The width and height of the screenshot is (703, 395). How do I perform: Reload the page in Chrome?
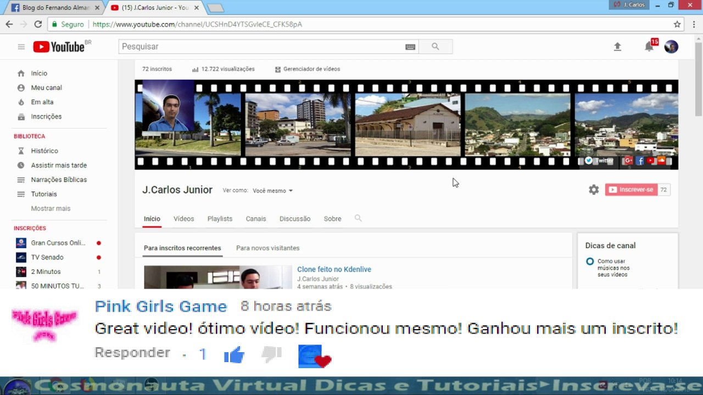pyautogui.click(x=38, y=24)
